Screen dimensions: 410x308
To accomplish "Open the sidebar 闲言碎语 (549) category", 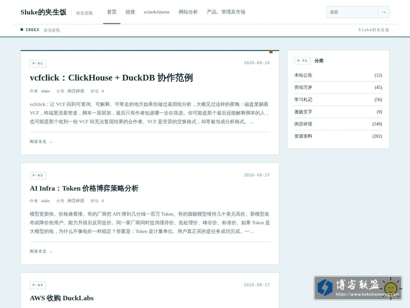I will (303, 124).
